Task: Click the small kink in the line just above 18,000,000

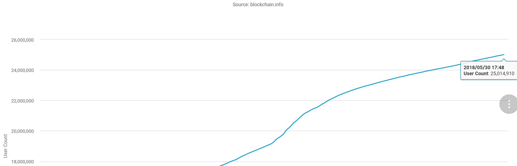Action: [237, 159]
